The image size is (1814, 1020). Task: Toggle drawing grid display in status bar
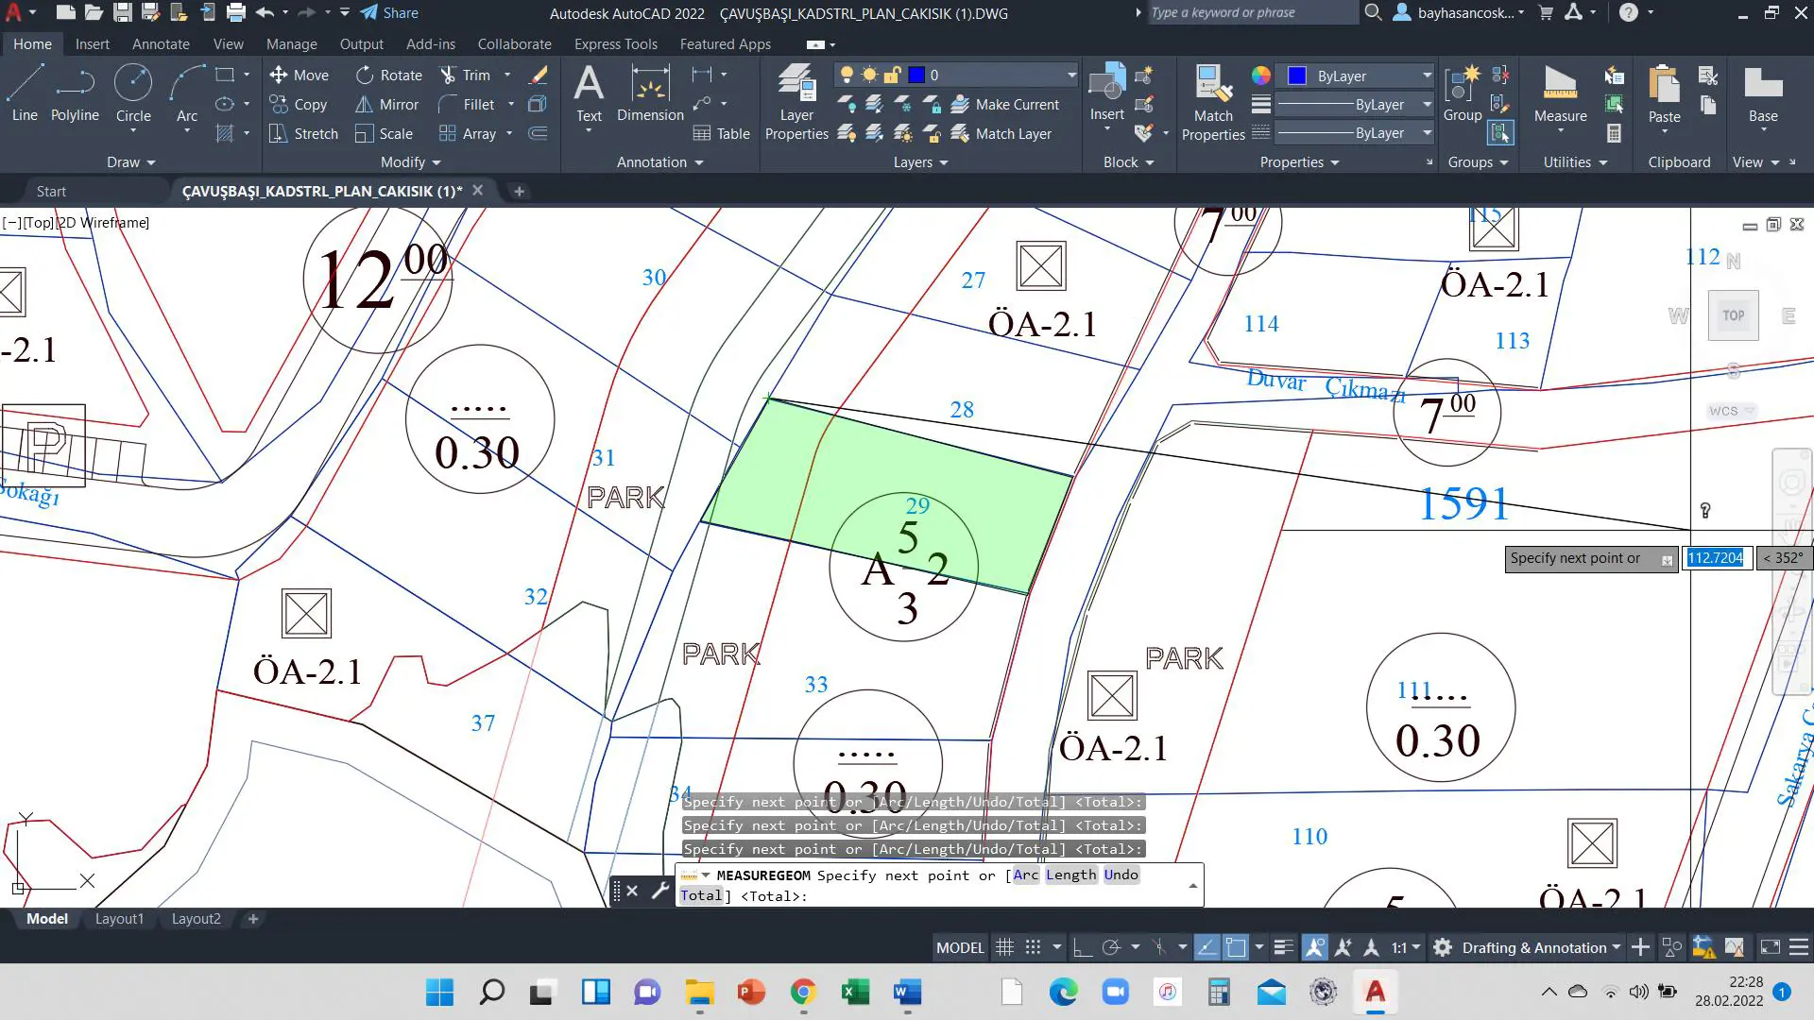pos(1004,947)
